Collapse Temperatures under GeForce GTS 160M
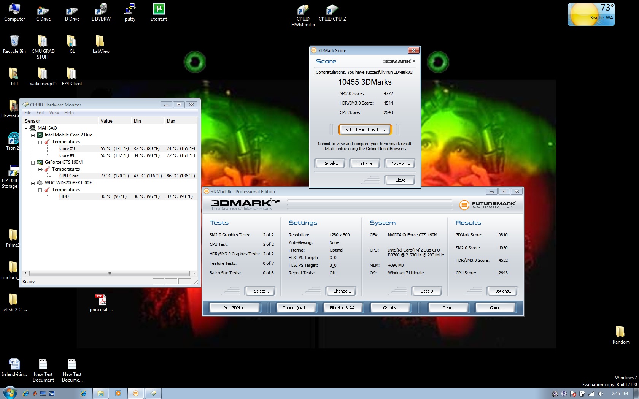The image size is (639, 399). [40, 169]
